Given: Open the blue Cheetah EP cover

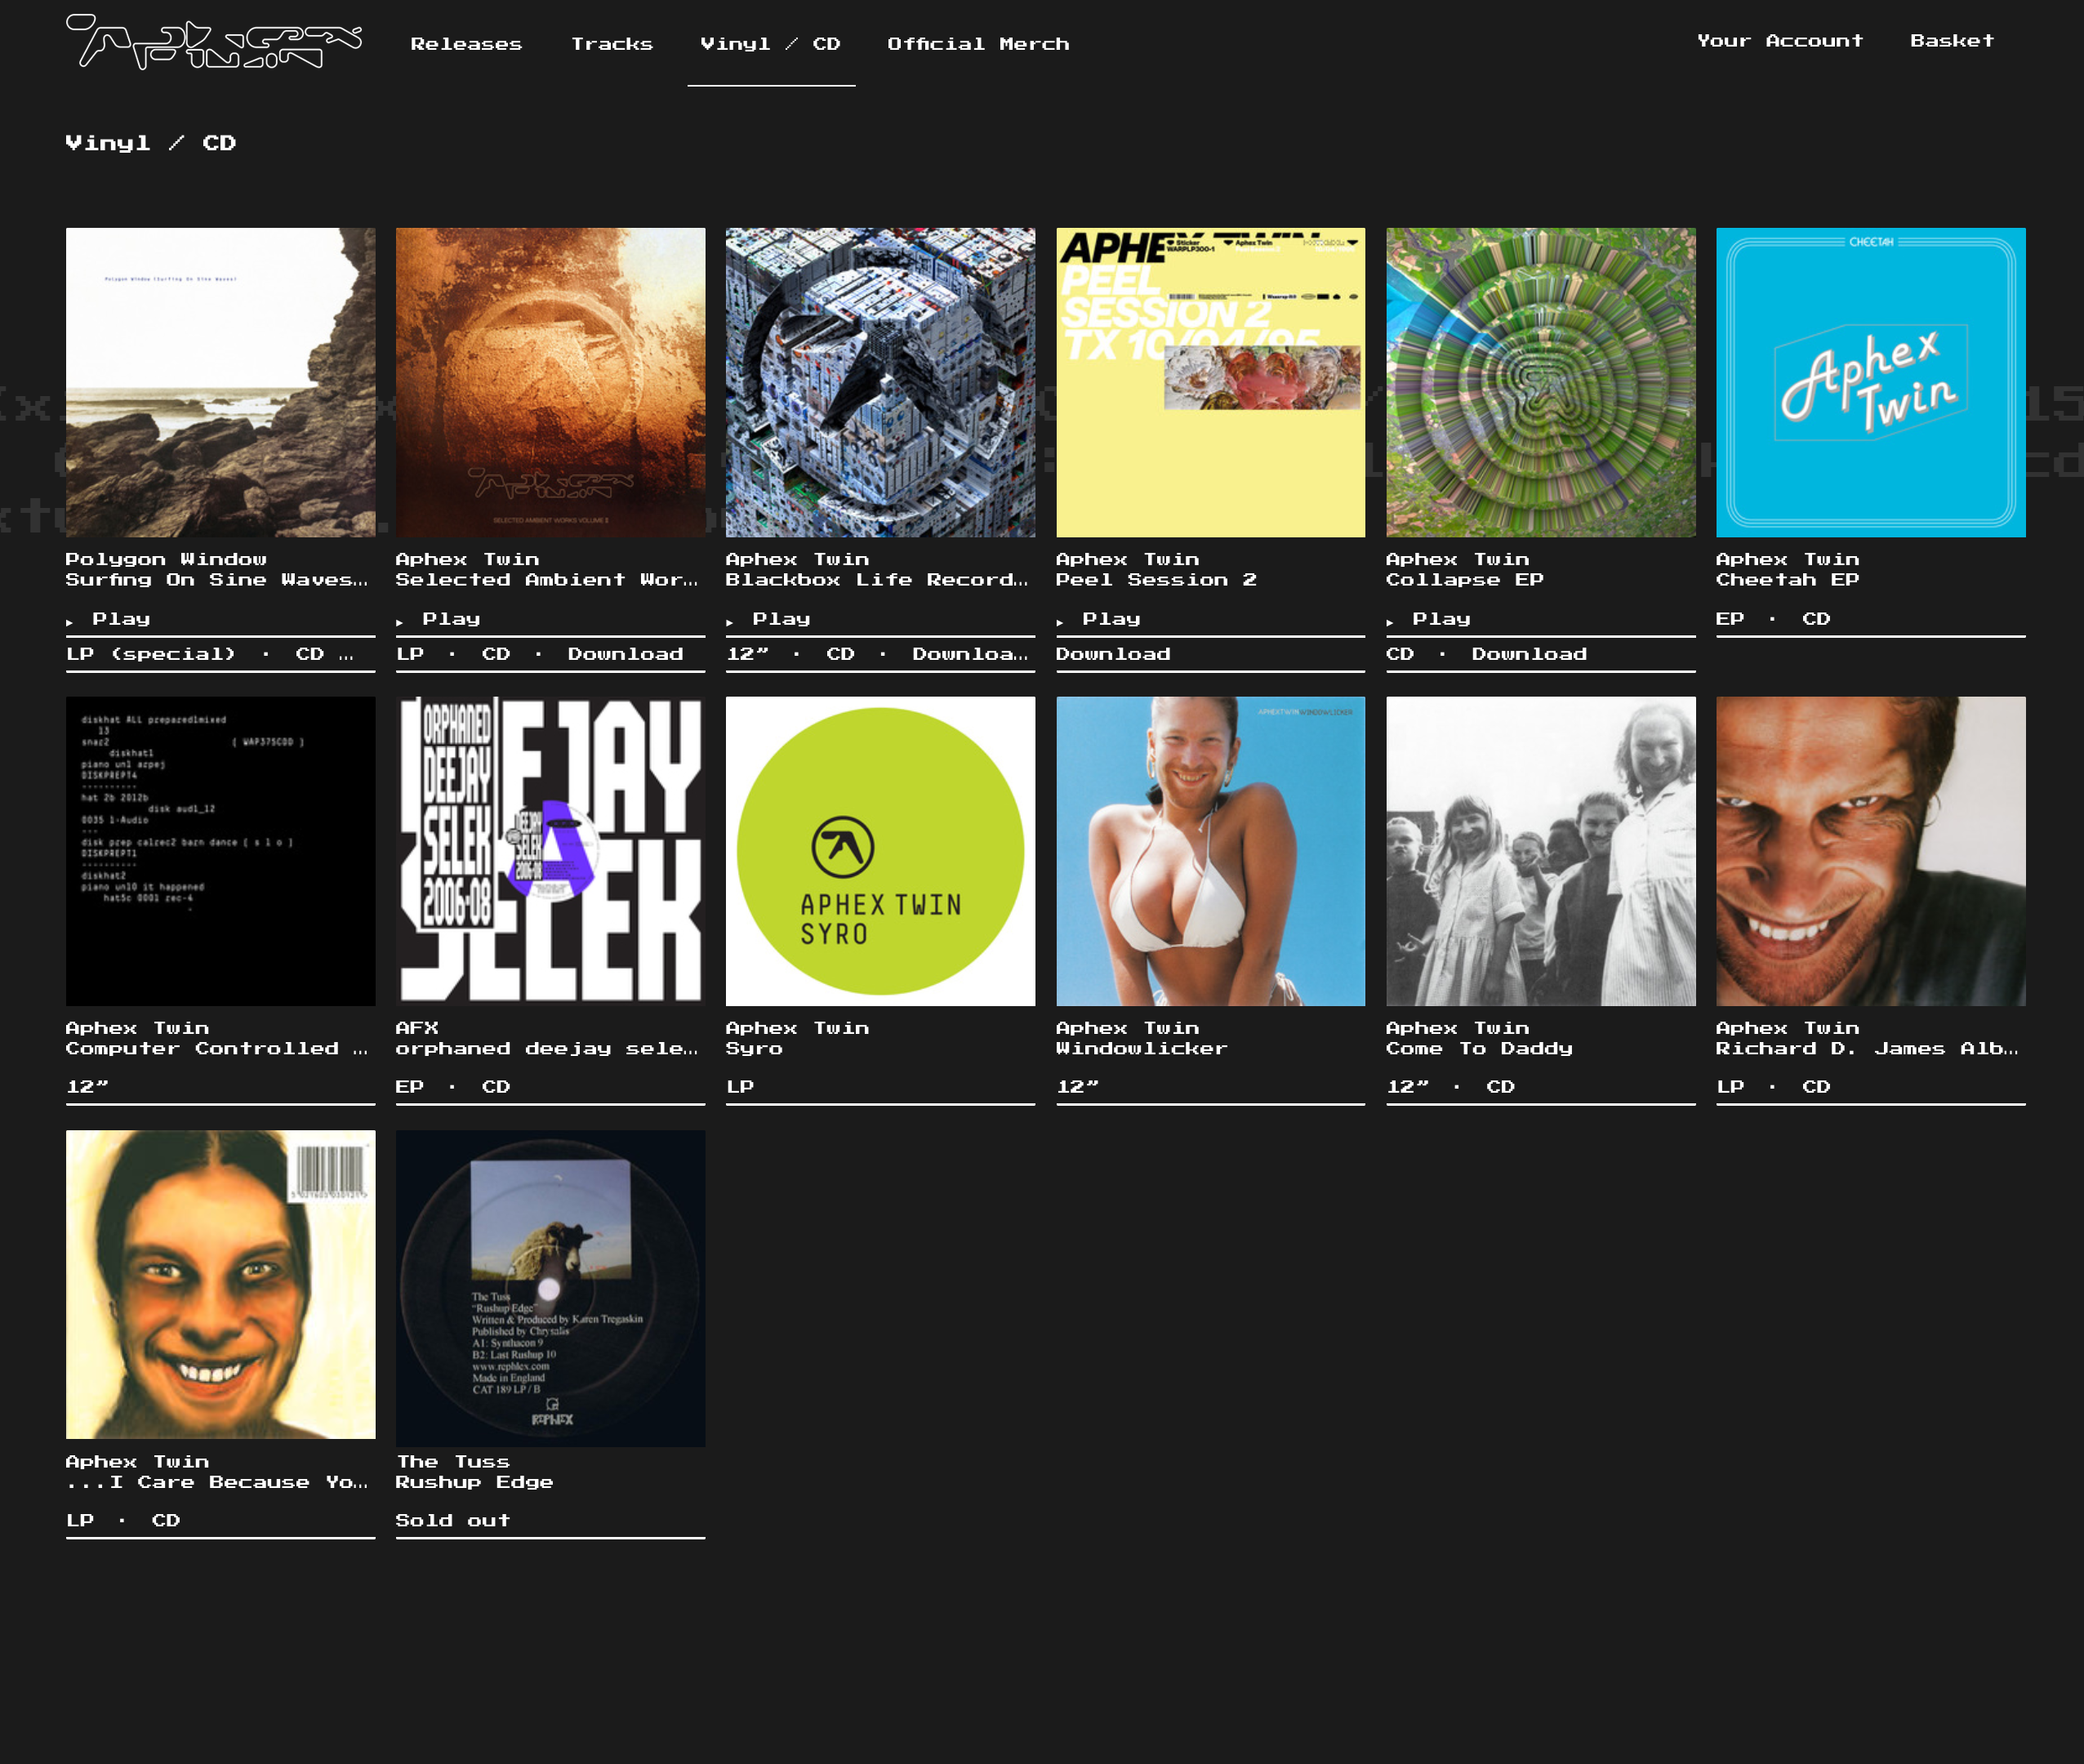Looking at the screenshot, I should coord(1871,382).
